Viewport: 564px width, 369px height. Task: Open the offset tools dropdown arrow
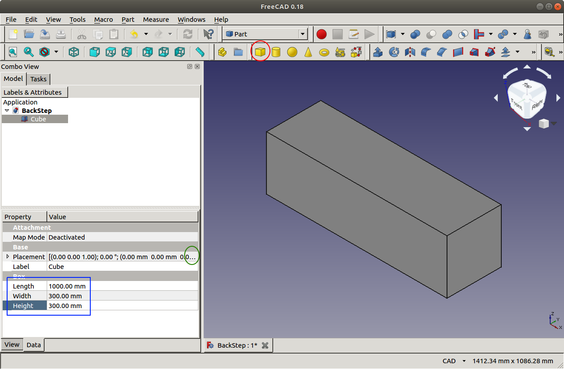[517, 52]
